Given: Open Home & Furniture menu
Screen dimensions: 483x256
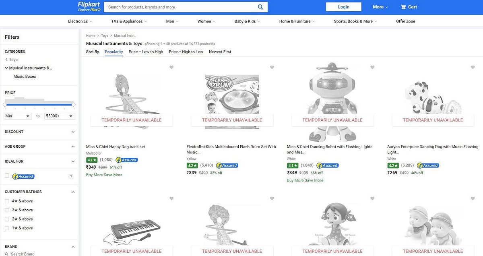Looking at the screenshot, I should [x=297, y=21].
